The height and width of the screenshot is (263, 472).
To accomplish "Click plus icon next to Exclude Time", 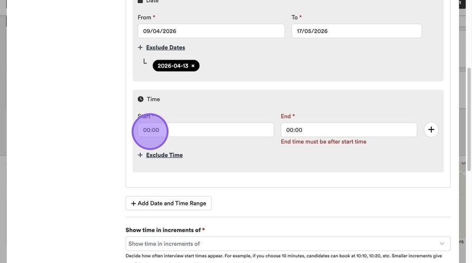I will pos(140,155).
